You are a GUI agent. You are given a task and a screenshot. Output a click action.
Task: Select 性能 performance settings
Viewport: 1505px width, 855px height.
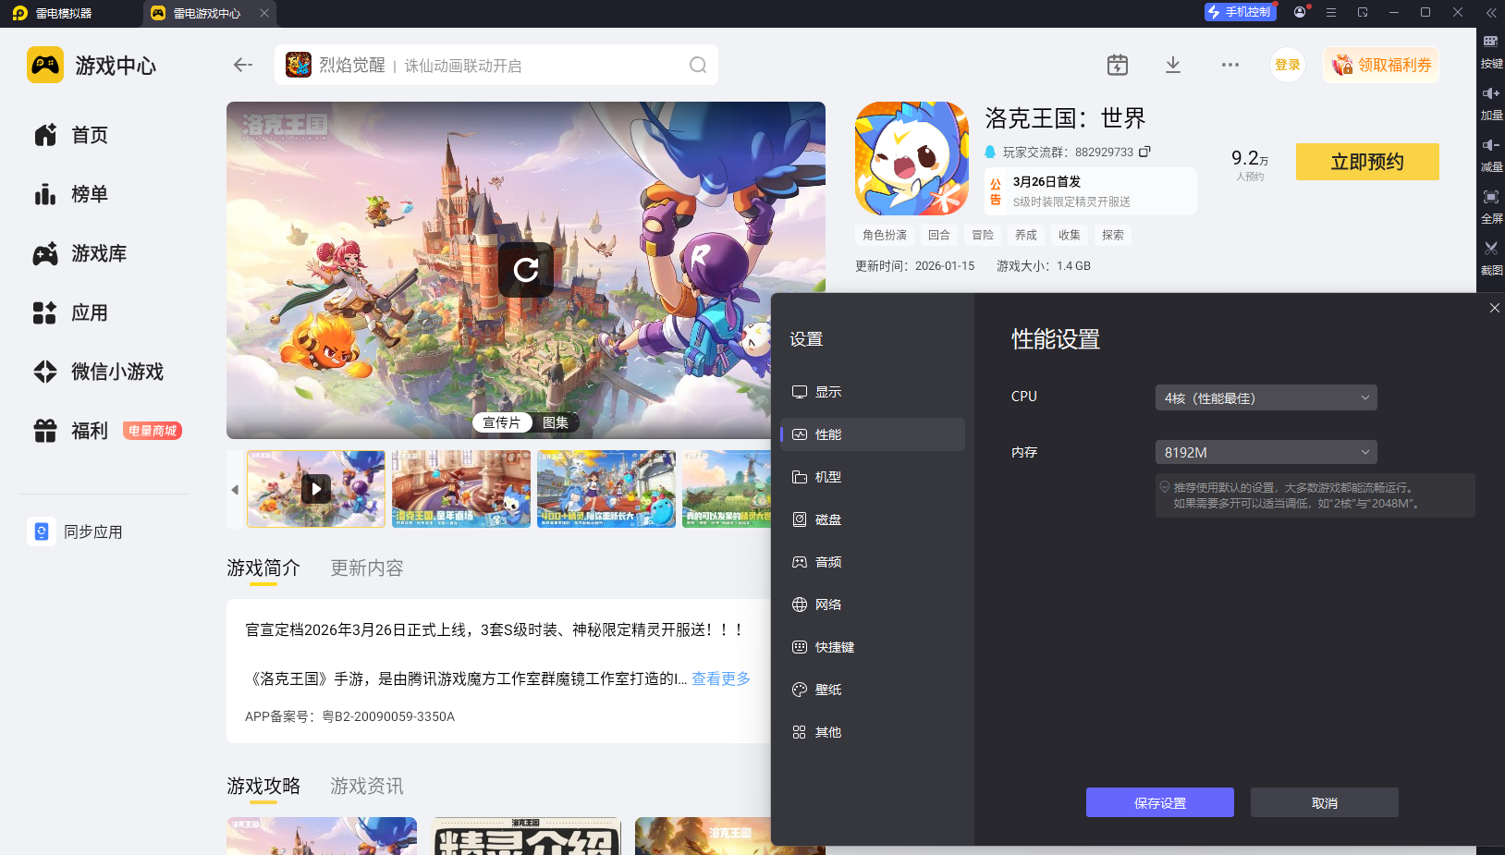(873, 434)
